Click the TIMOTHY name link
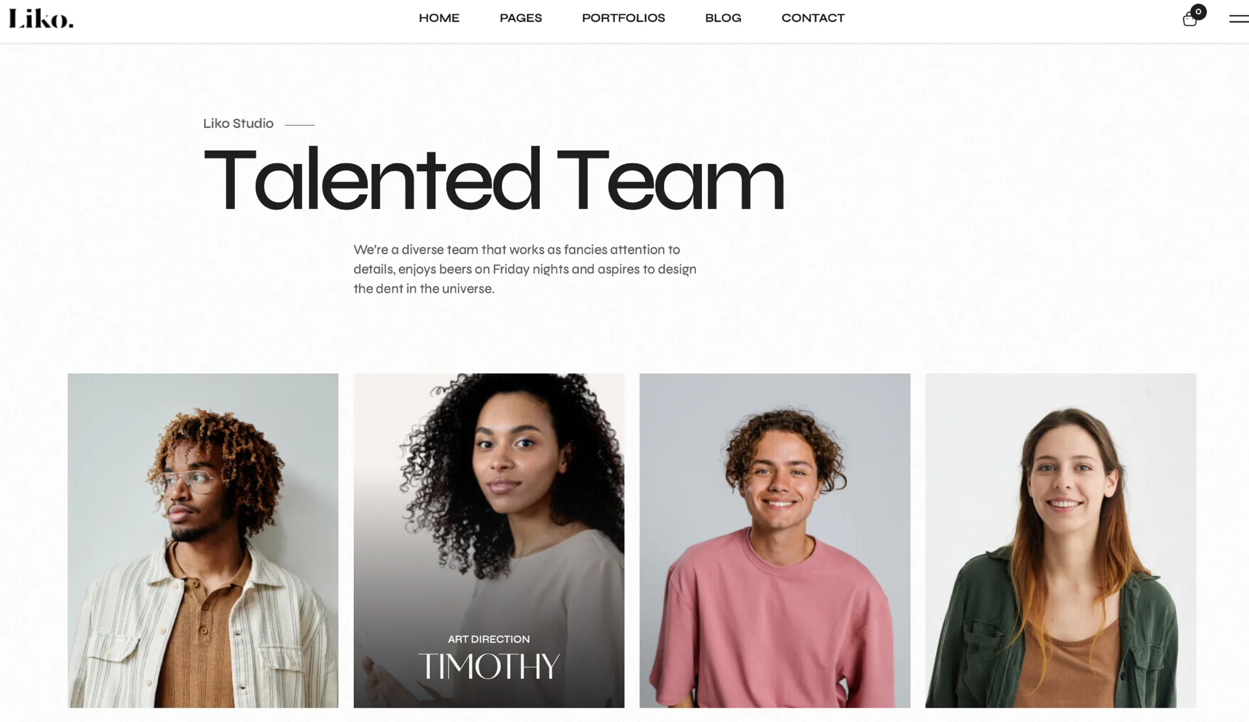This screenshot has width=1249, height=722. 489,666
